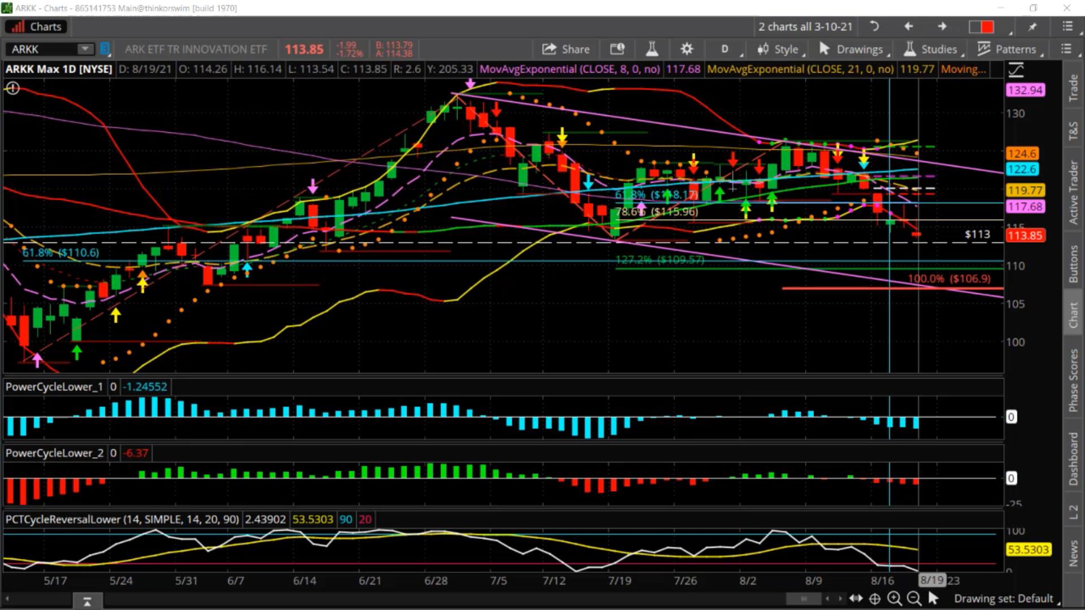Image resolution: width=1085 pixels, height=610 pixels.
Task: Open the Active Trader side tab
Action: [1073, 192]
